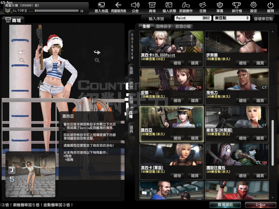279x209 pixels.
Task: Open the 軍團 clan shield icon
Action: tap(220, 7)
